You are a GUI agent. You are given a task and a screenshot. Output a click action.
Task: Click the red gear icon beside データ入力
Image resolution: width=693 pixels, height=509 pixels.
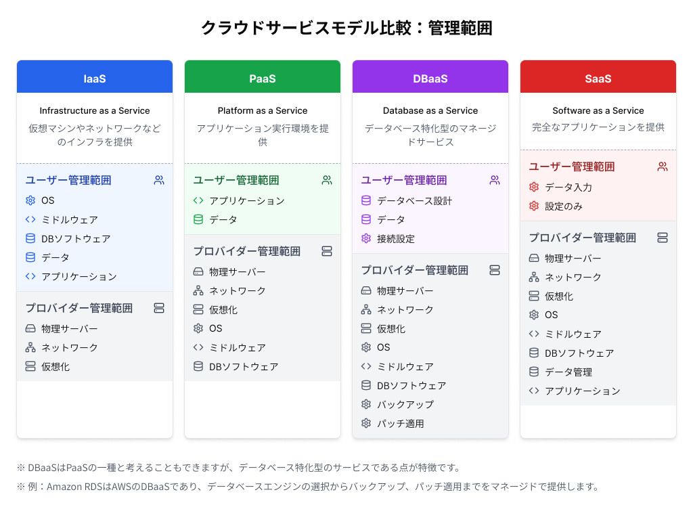click(x=534, y=187)
